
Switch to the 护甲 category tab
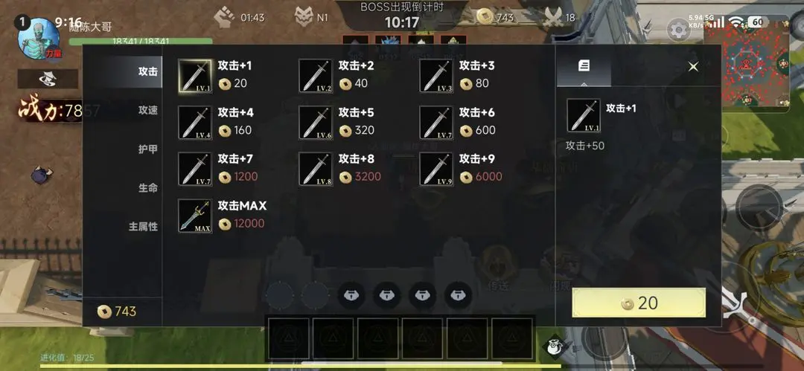[x=147, y=149]
